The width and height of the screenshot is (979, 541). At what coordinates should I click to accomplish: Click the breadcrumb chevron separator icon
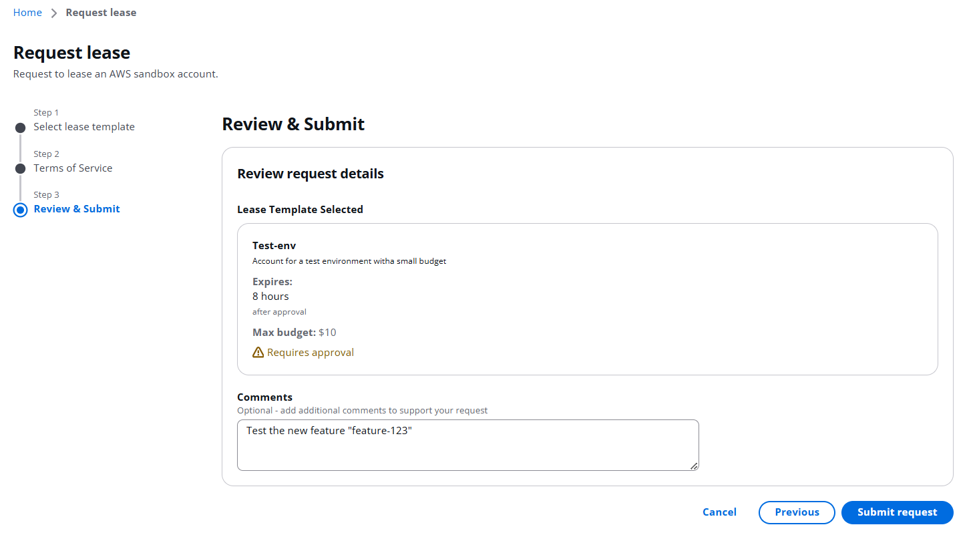pyautogui.click(x=54, y=13)
